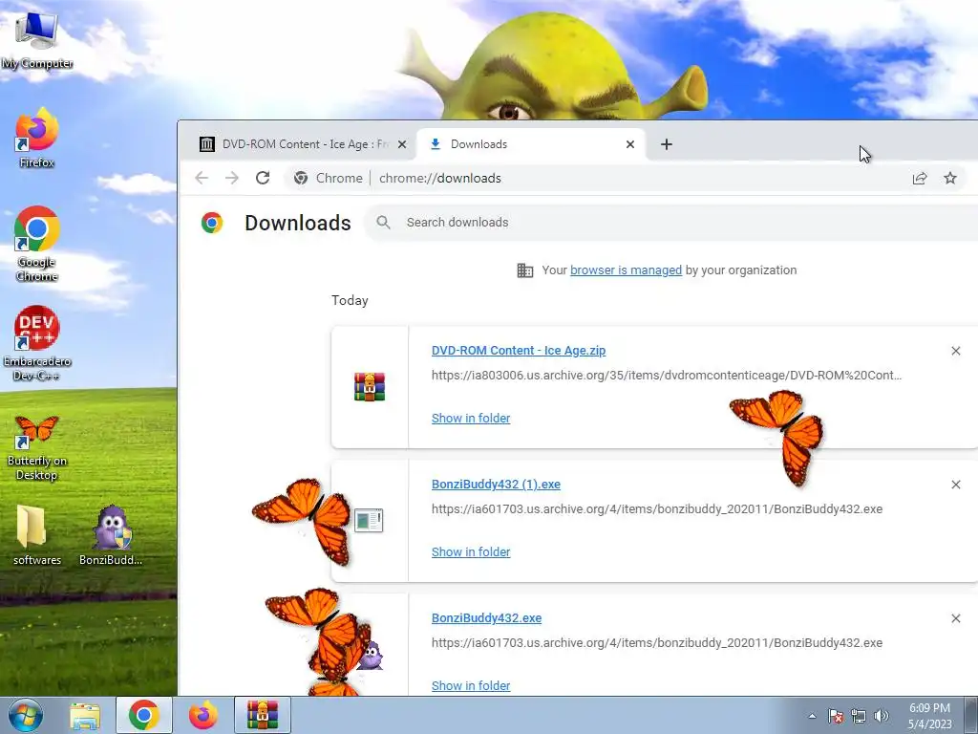Bookmark this page with the star icon
The image size is (978, 734).
point(950,179)
